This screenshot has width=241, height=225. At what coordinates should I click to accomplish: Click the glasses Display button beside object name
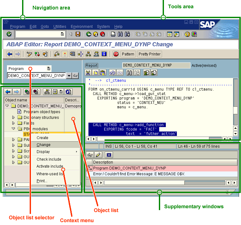click(75, 76)
